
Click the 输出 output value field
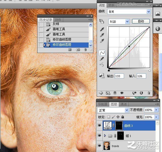pyautogui.click(x=119, y=76)
